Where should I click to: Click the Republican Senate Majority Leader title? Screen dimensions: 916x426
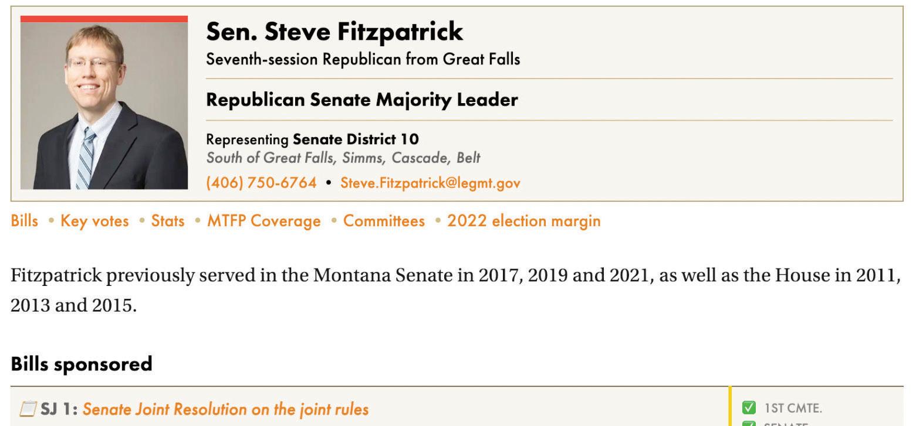pyautogui.click(x=361, y=100)
